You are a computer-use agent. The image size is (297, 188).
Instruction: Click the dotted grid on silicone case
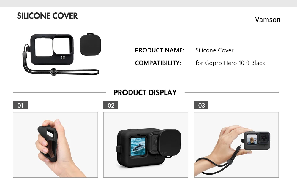point(63,58)
